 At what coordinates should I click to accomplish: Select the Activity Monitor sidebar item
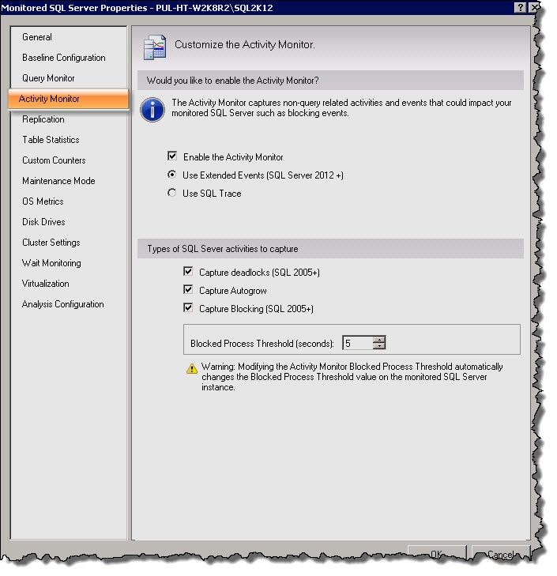68,99
